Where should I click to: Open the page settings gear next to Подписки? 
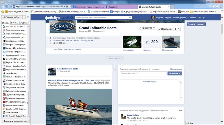coord(177,29)
